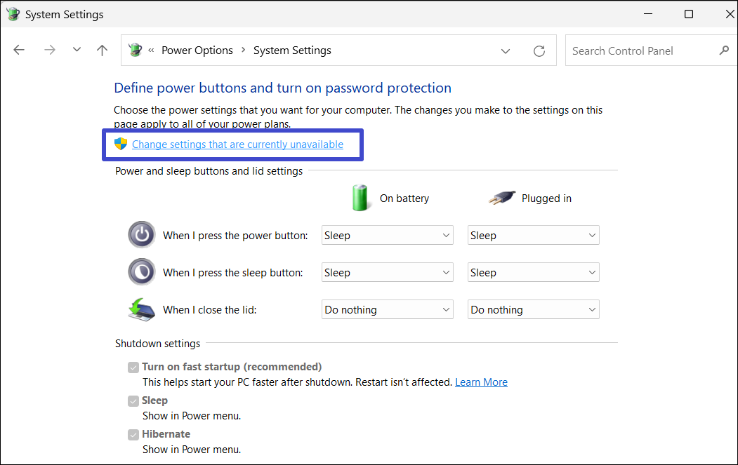Click the laptop lid close icon
Screen dimensions: 738x465
(142, 309)
